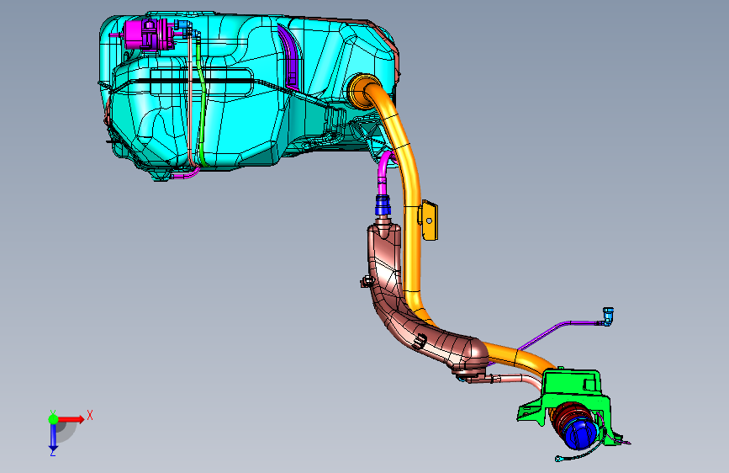
Task: Select the light blue elbow fitting on purple line
Action: [x=608, y=316]
